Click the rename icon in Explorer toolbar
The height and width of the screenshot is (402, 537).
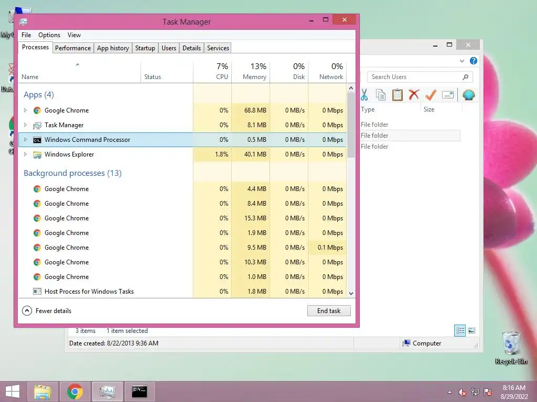click(x=448, y=95)
